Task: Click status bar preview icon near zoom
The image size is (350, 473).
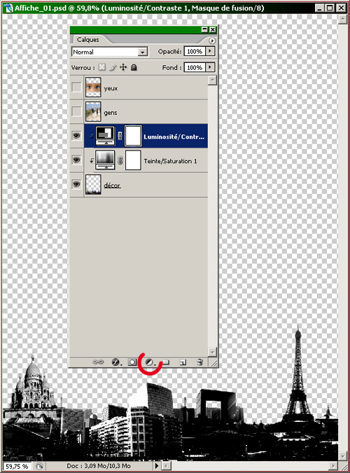Action: [39, 467]
